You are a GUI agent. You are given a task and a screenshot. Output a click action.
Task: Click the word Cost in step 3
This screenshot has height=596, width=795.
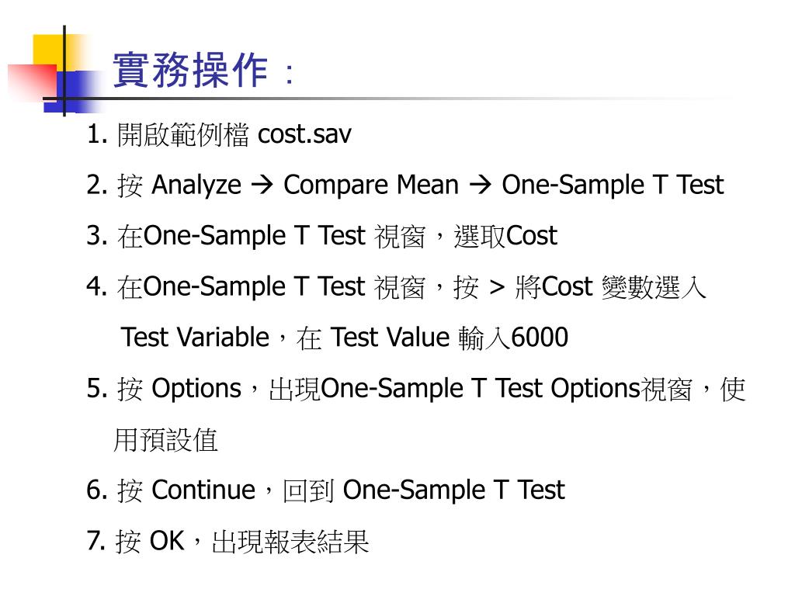531,236
